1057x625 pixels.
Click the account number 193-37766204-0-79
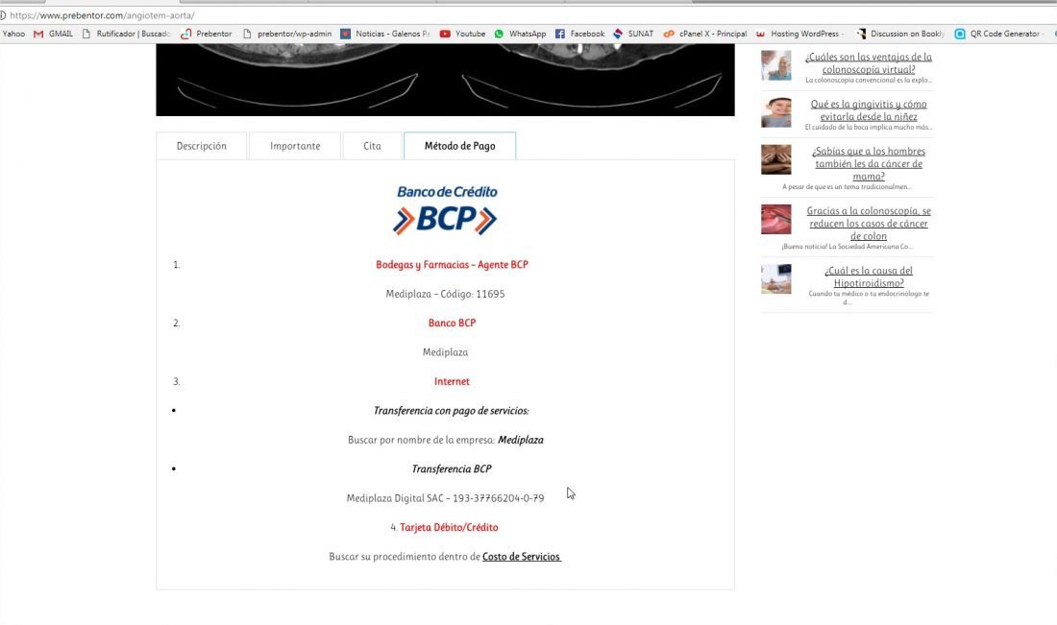coord(498,498)
